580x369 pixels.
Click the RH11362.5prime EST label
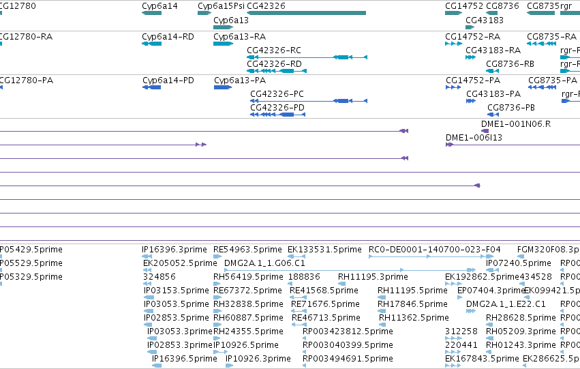[x=414, y=319]
